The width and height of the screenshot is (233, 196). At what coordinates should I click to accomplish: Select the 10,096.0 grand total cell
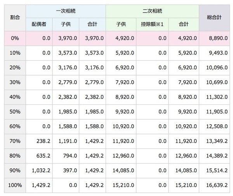[215, 68]
